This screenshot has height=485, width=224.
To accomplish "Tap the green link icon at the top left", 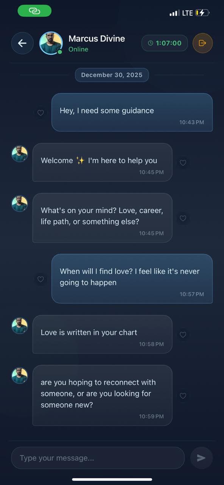I will (x=34, y=11).
